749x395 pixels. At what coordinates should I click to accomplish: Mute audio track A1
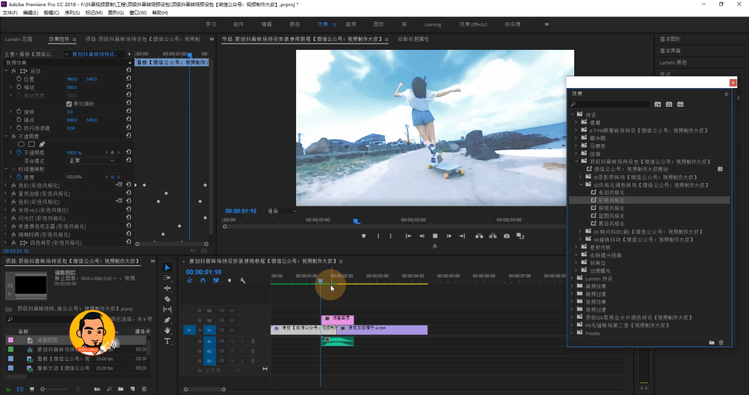tap(232, 341)
